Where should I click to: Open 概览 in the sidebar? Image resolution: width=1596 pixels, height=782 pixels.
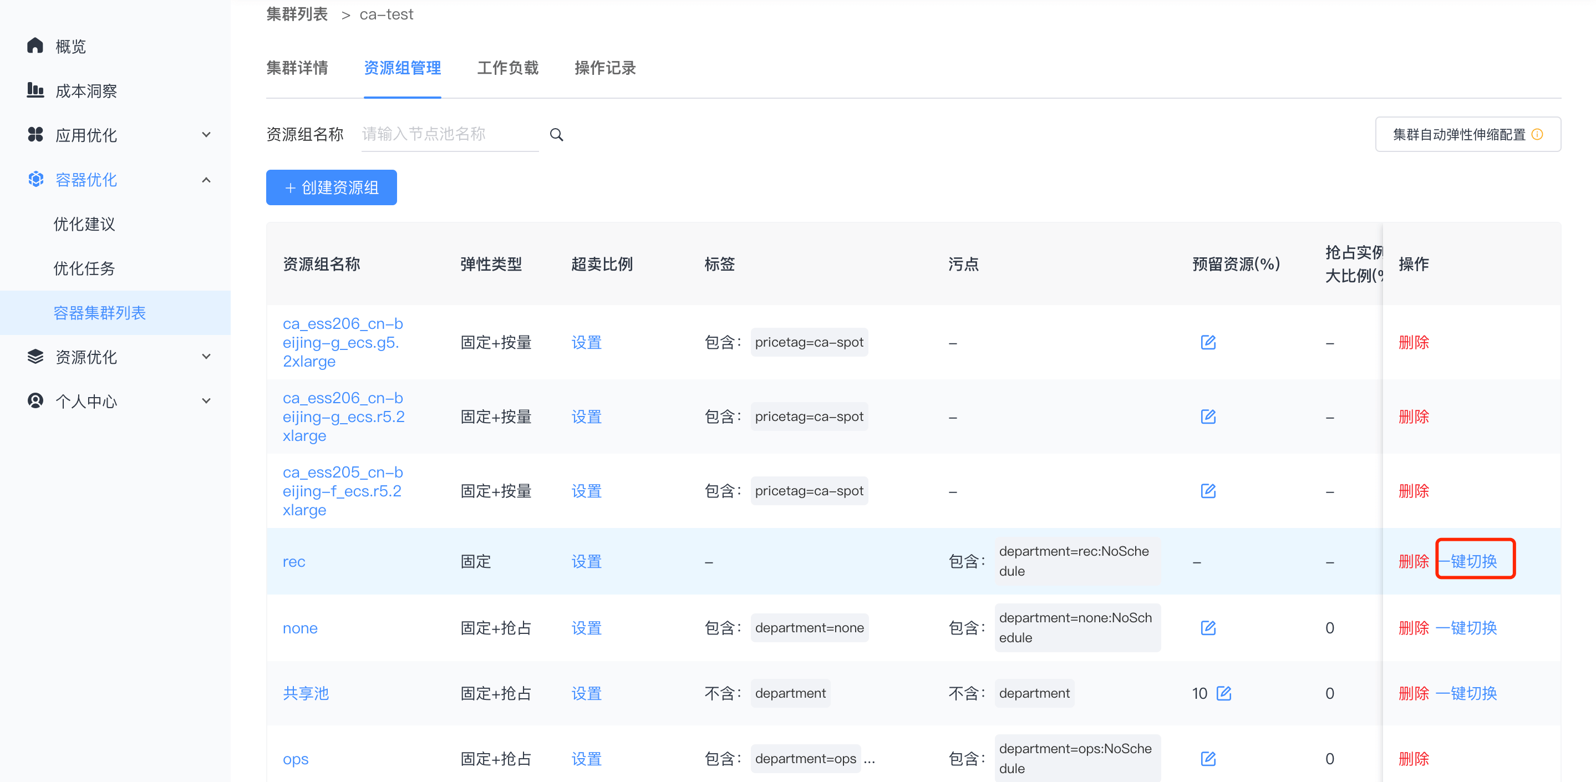70,47
